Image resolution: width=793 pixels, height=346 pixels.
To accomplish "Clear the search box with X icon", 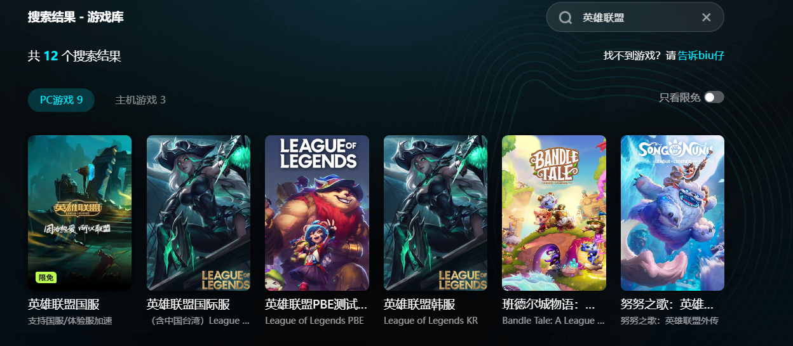I will pos(706,17).
